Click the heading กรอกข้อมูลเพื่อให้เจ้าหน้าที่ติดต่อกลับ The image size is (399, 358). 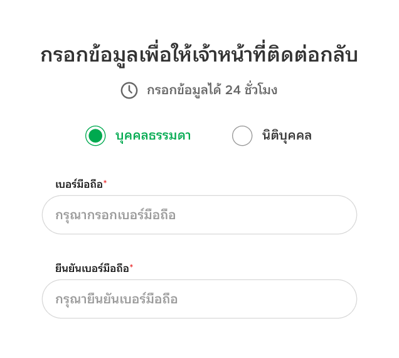click(199, 55)
